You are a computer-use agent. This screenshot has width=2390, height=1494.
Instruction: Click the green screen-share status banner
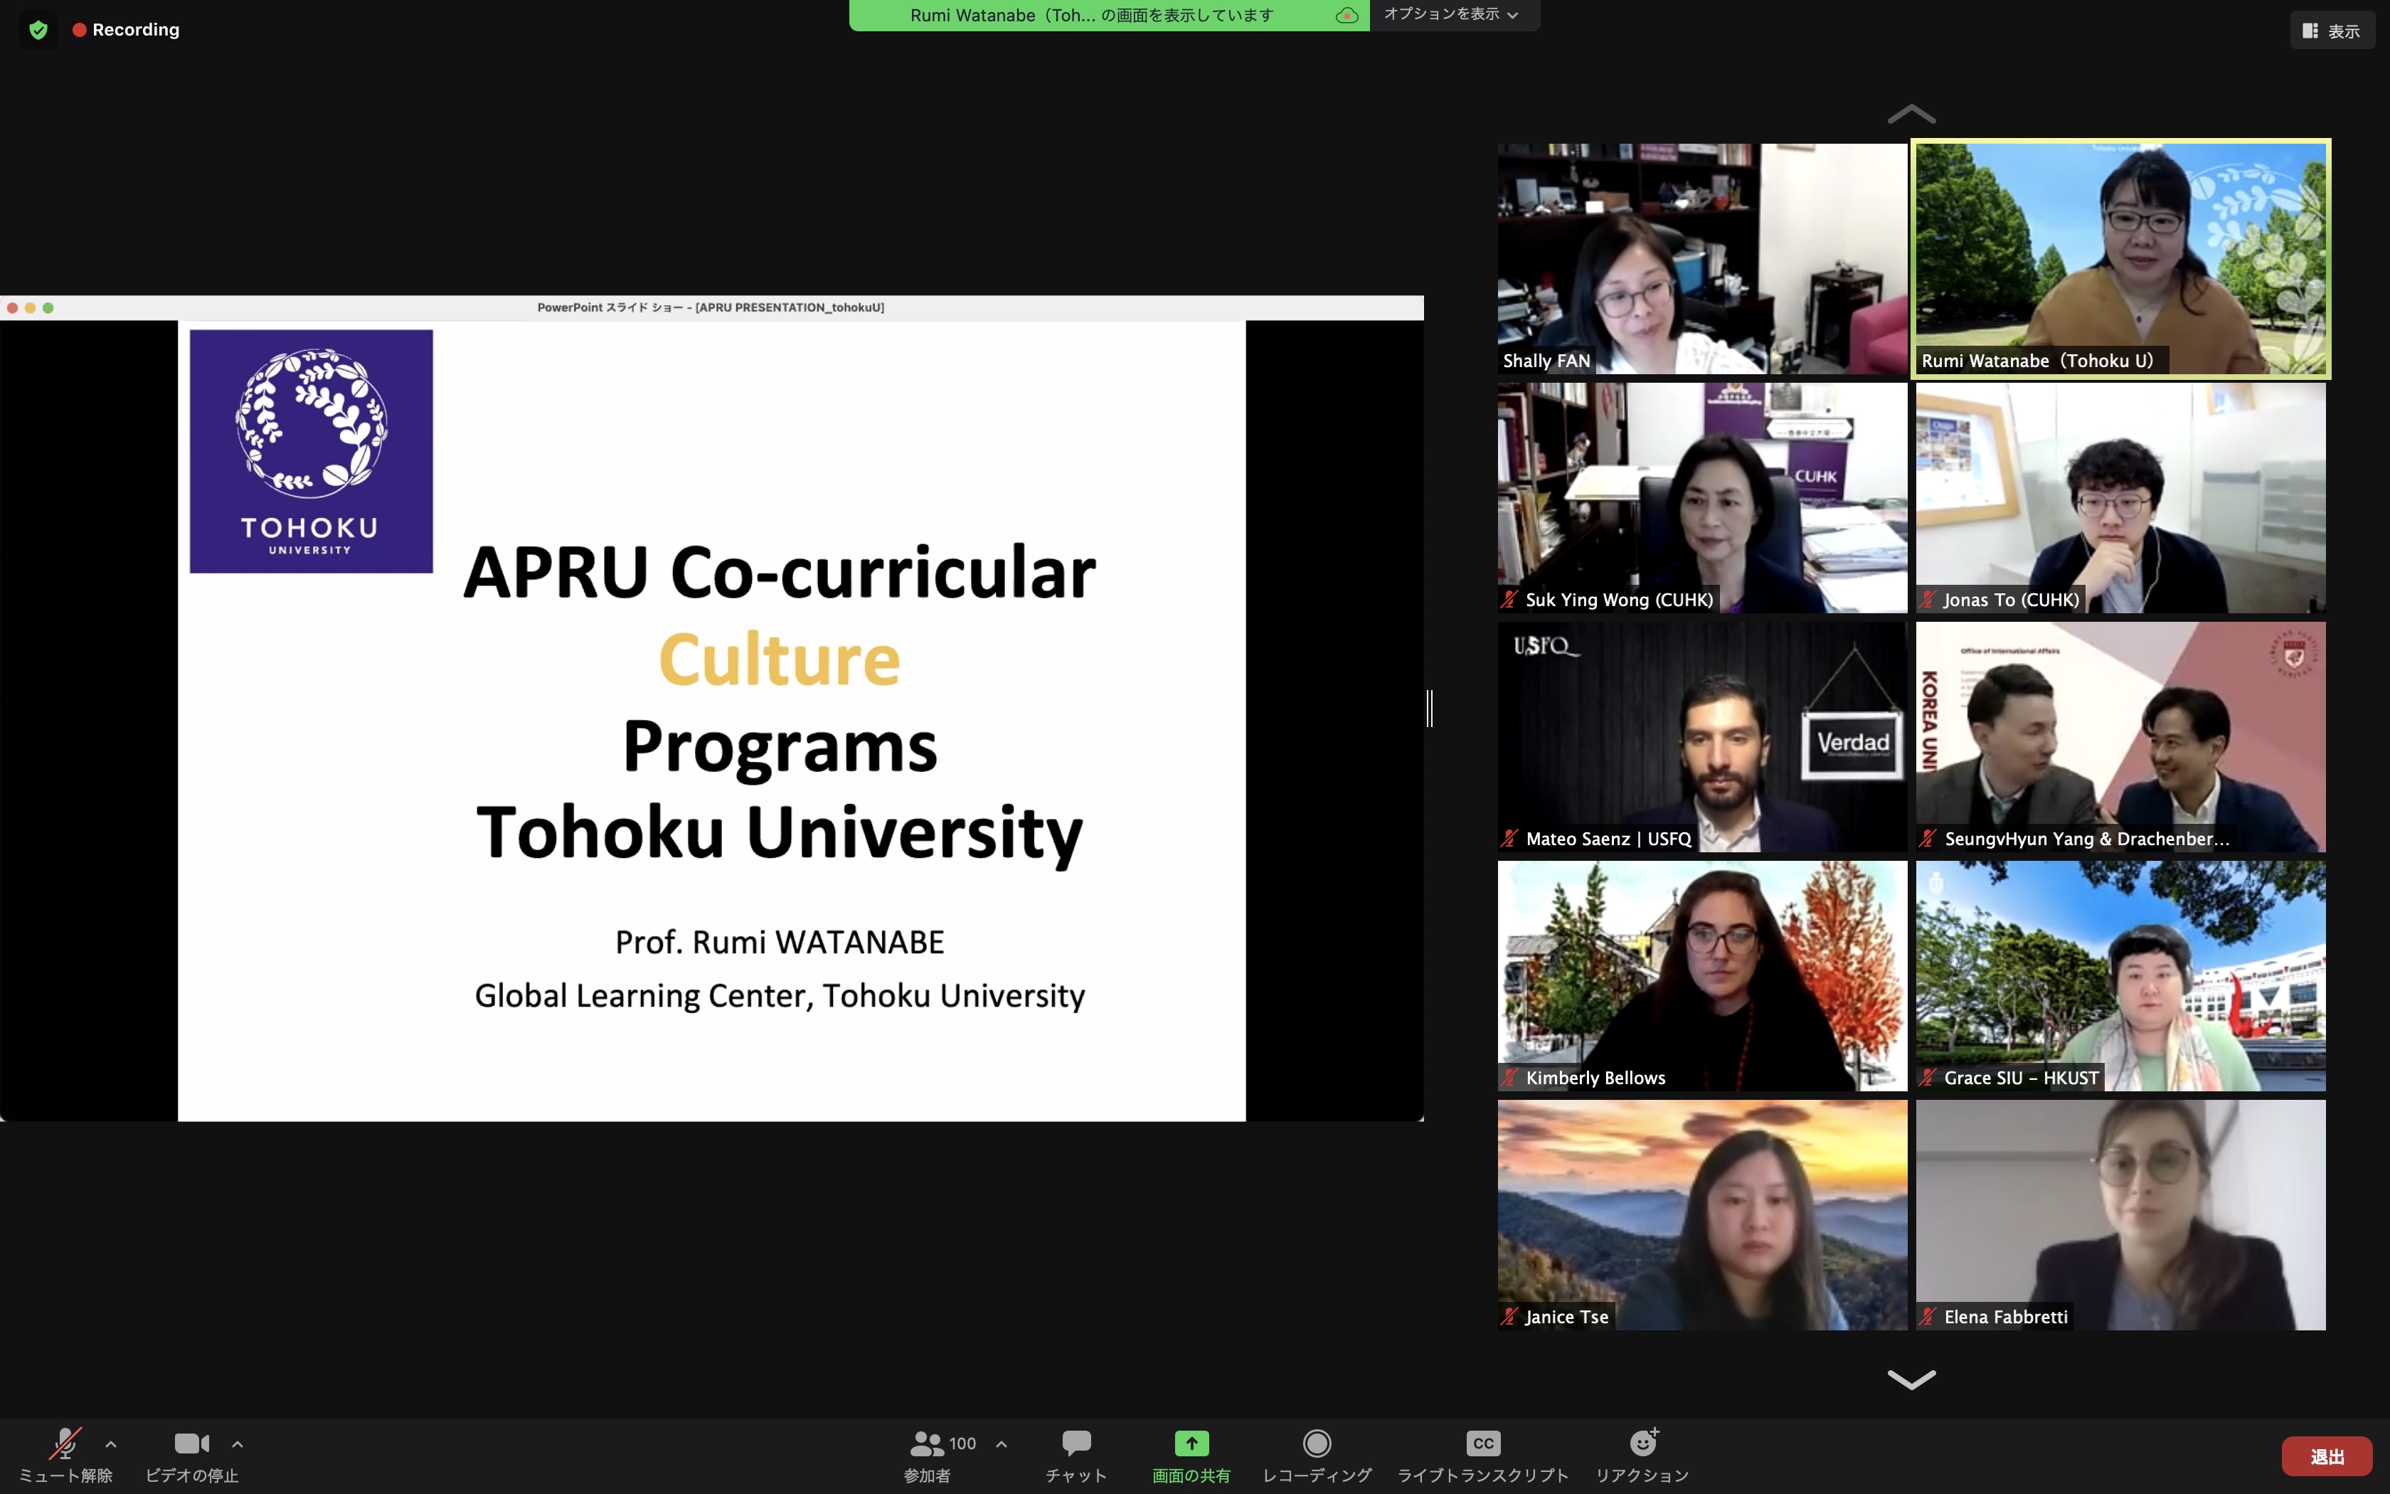(1109, 15)
